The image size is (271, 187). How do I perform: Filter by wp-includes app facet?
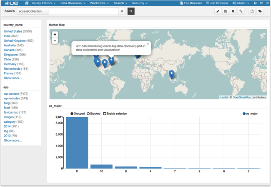(12, 99)
